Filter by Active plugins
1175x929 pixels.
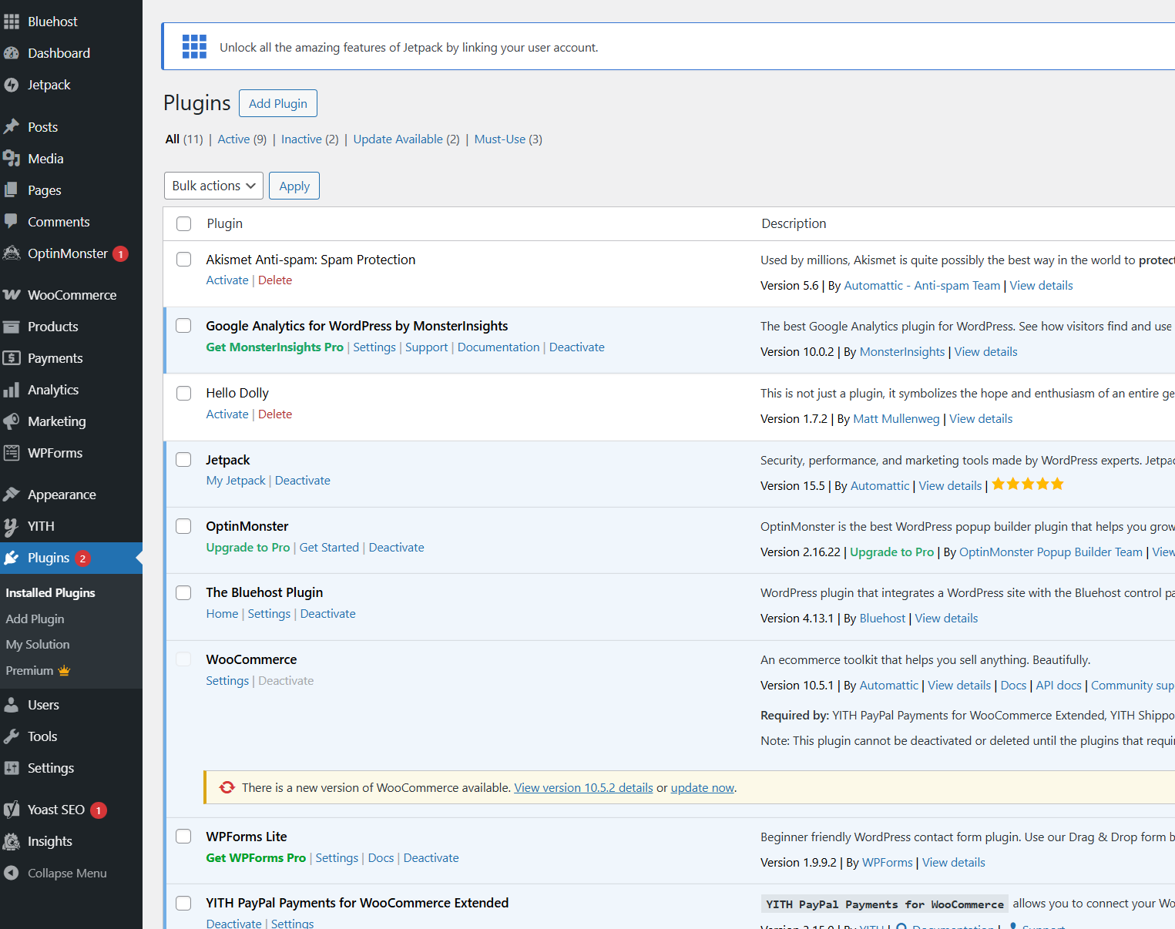242,139
